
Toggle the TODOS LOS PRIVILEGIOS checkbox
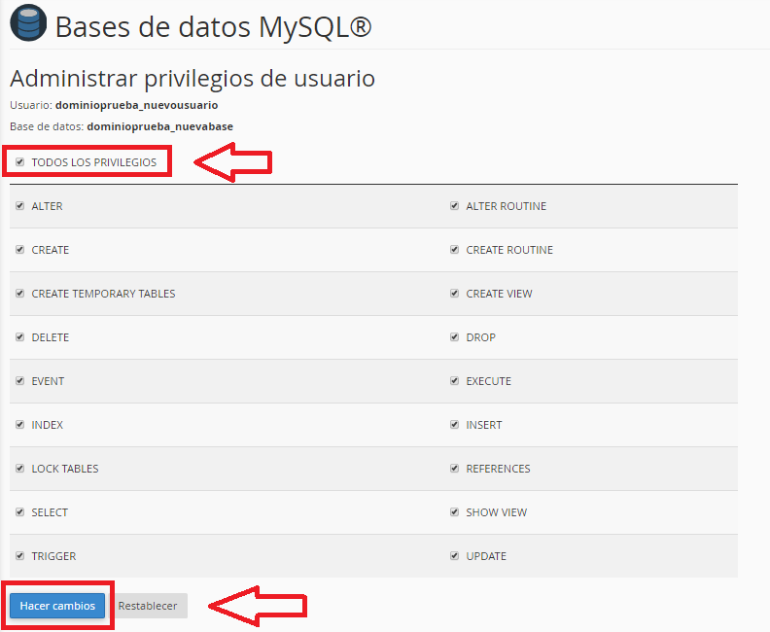point(19,162)
